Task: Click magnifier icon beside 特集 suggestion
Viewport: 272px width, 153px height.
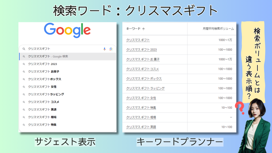Action: (x=24, y=125)
